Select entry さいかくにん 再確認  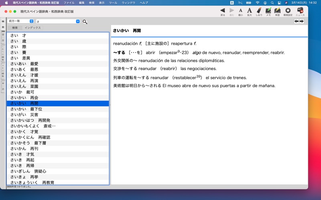click(x=30, y=137)
